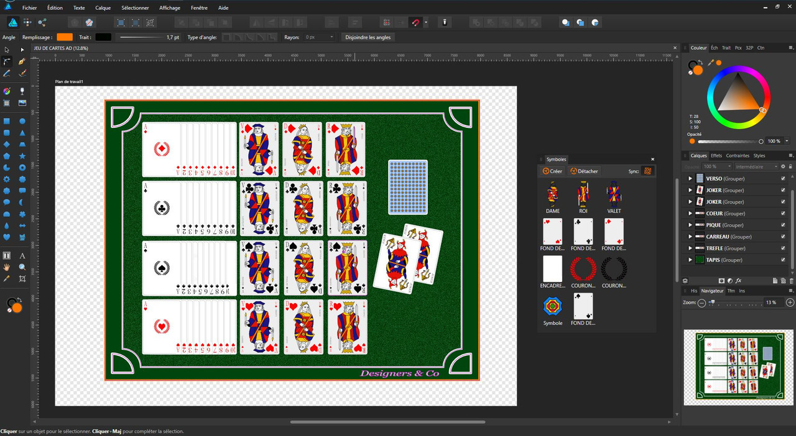This screenshot has width=796, height=436.
Task: Select the Pen tool in the toolbox
Action: pos(22,61)
